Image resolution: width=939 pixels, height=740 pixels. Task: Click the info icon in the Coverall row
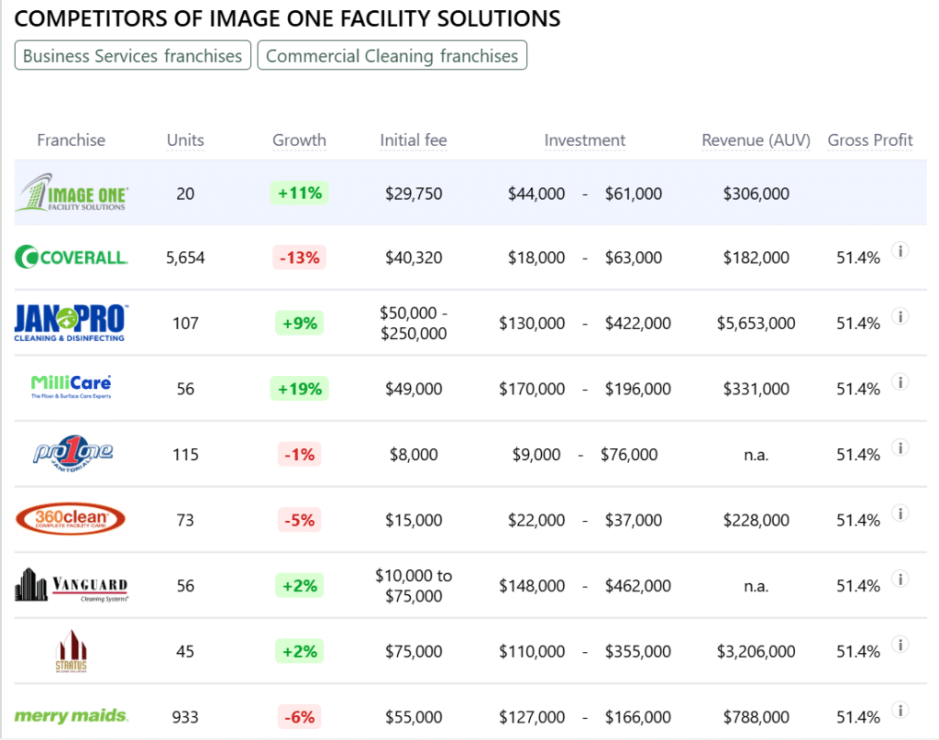[900, 250]
